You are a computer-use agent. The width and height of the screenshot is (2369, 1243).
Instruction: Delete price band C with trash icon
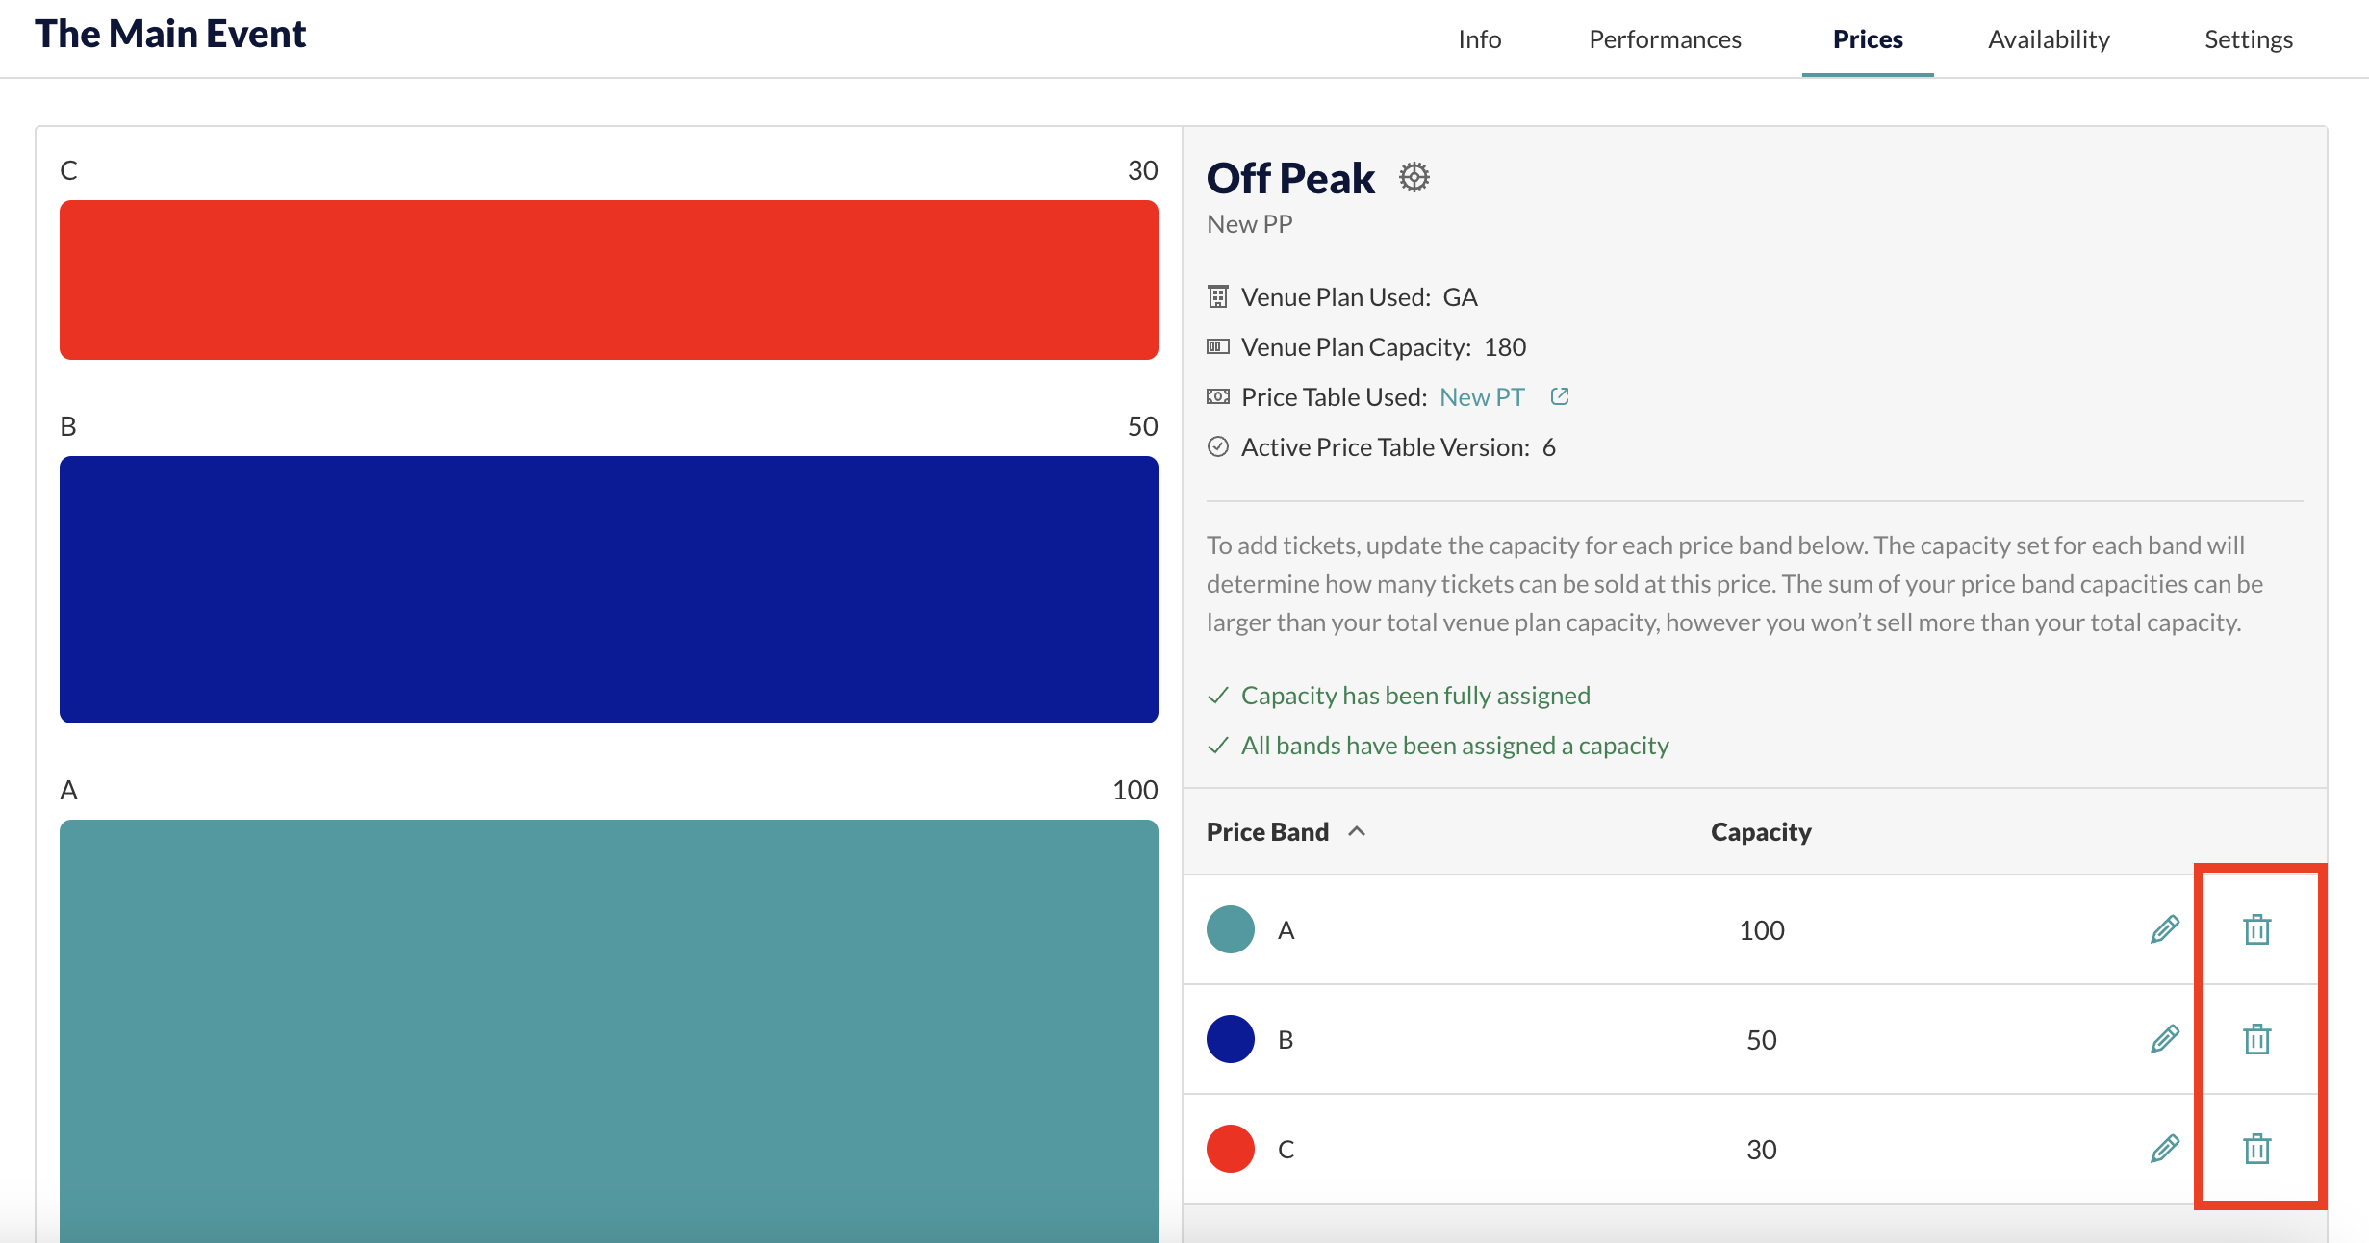click(2257, 1149)
